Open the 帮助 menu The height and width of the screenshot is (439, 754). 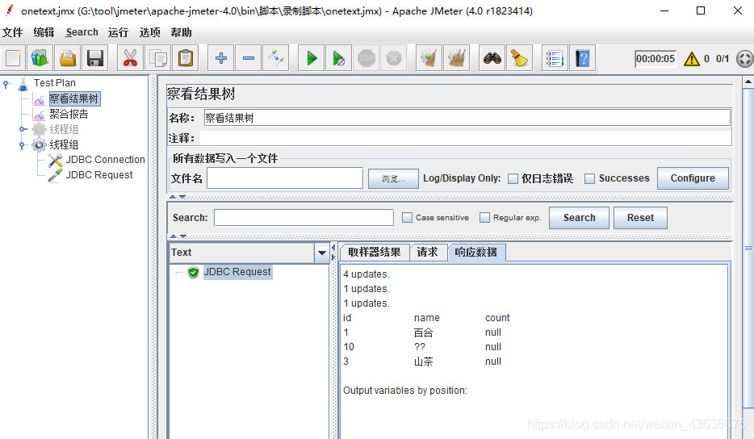coord(181,32)
